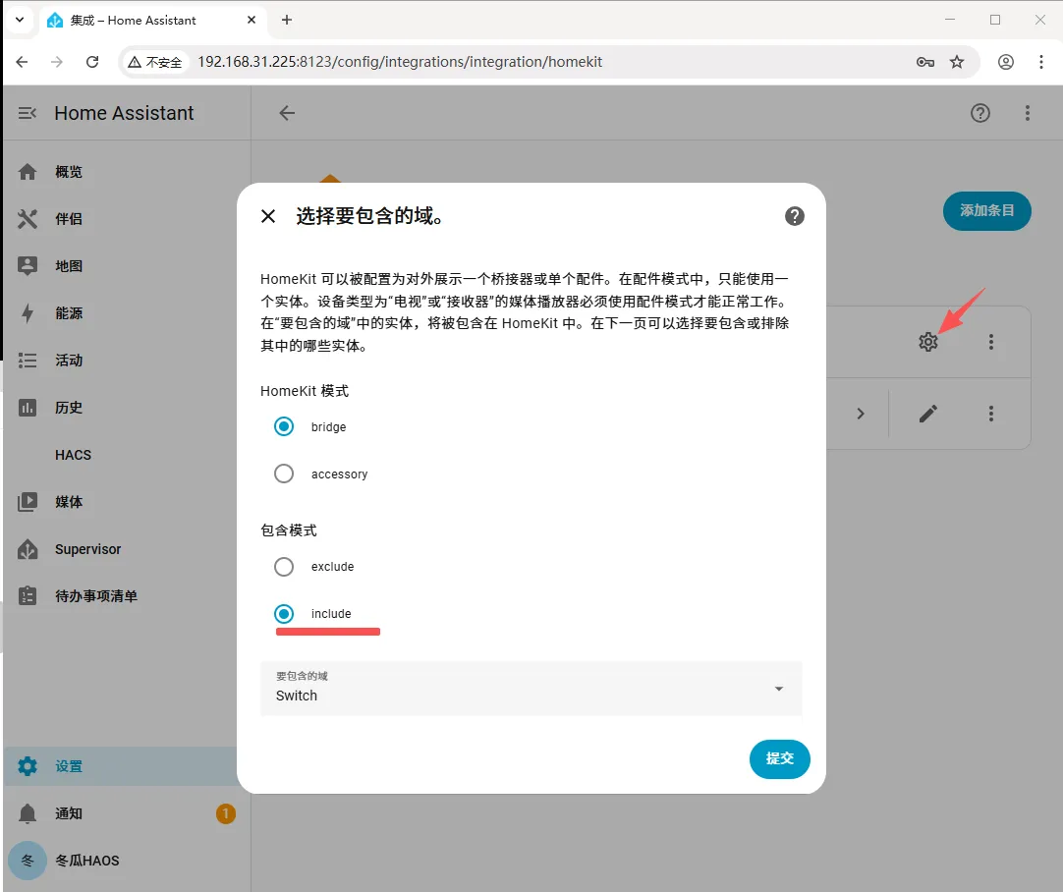Click the not secure warning badge

tap(155, 62)
